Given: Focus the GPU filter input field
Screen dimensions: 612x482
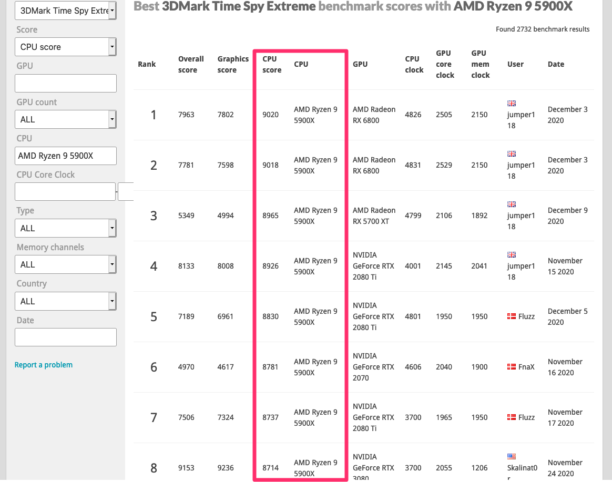Looking at the screenshot, I should pos(66,83).
